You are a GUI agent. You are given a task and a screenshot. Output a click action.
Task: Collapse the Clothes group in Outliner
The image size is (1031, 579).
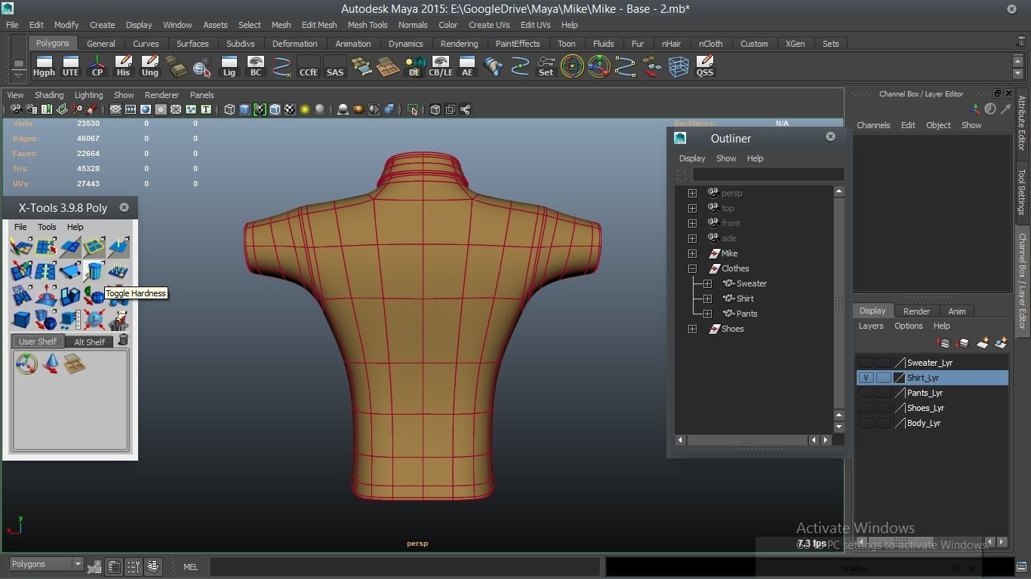tap(692, 268)
